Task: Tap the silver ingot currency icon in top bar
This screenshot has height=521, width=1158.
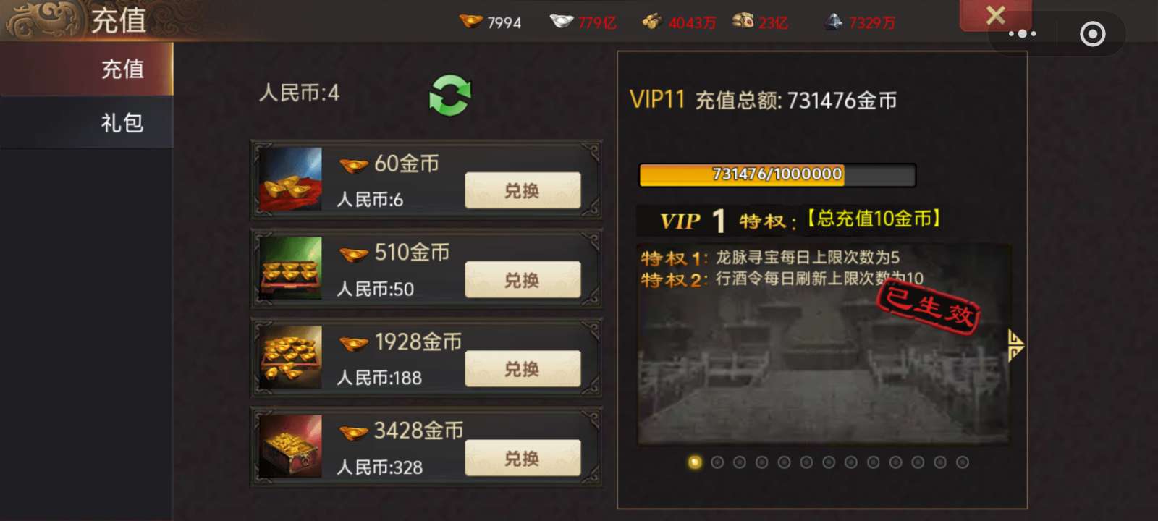Action: 561,21
